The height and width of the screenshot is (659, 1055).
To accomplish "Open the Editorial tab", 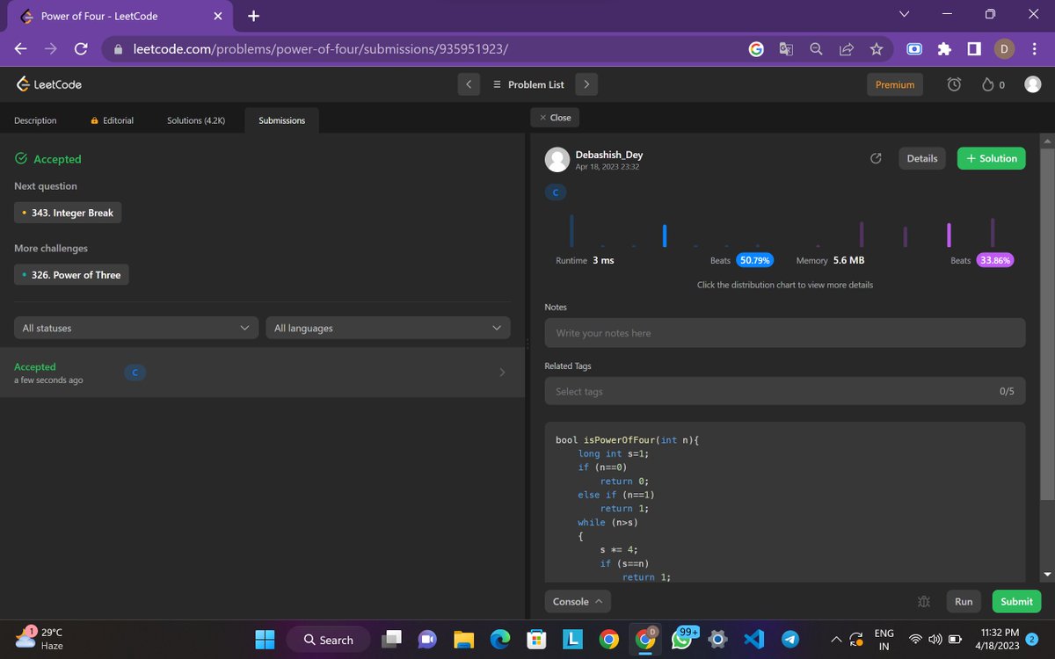I will pyautogui.click(x=113, y=120).
